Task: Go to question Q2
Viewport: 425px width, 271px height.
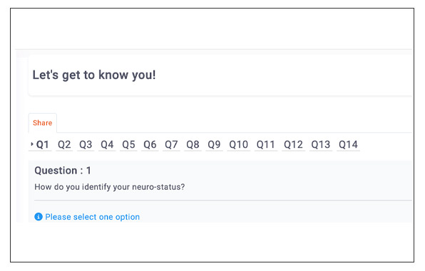Action: click(x=64, y=144)
